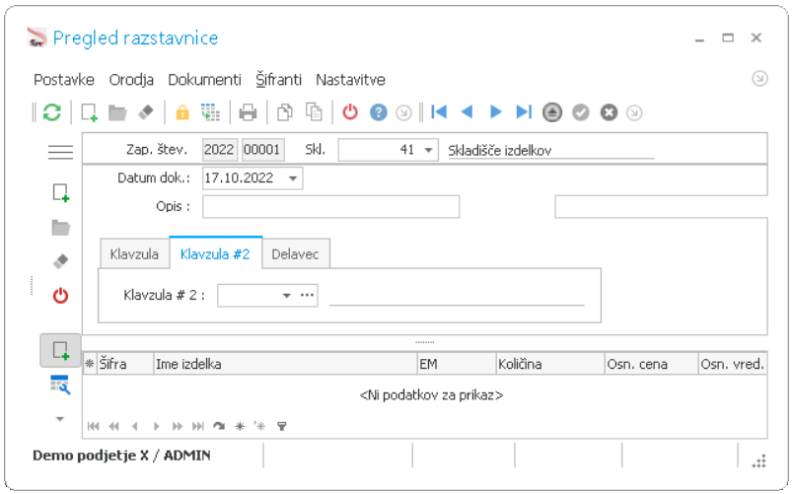Expand sidebar down arrow below search icon
Screen dimensions: 792x494
coord(60,419)
